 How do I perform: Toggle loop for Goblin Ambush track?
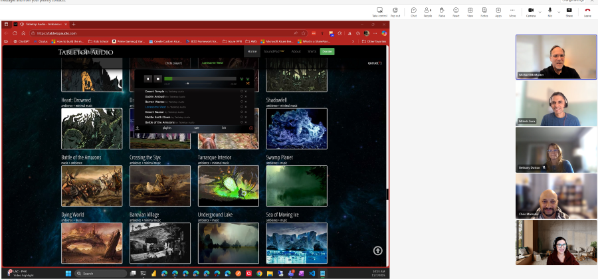241,96
